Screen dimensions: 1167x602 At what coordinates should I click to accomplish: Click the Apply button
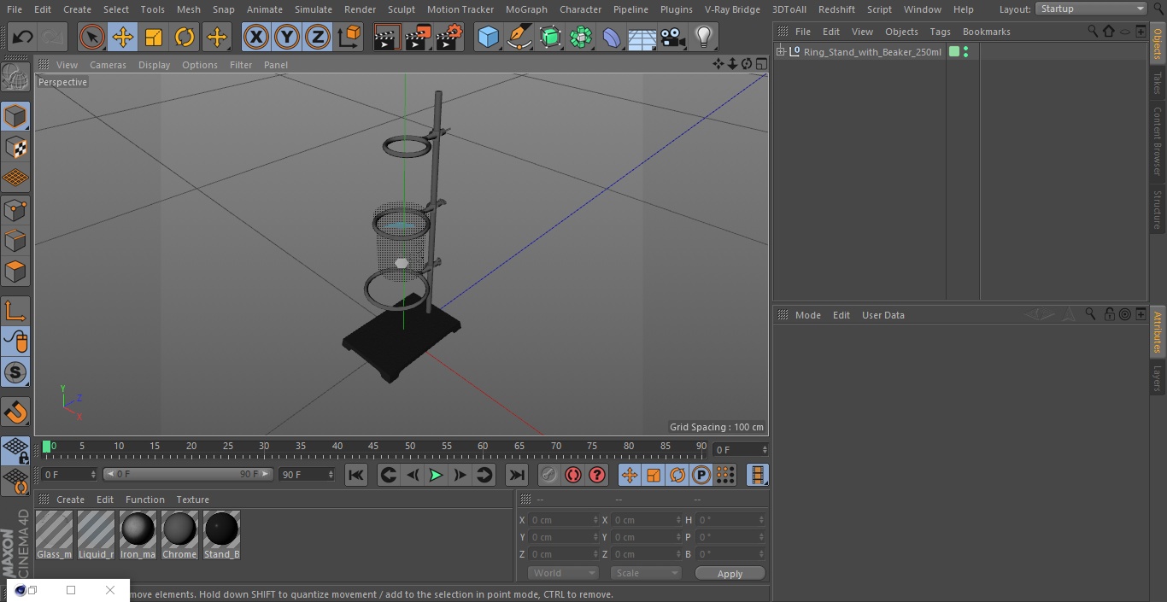click(x=730, y=573)
